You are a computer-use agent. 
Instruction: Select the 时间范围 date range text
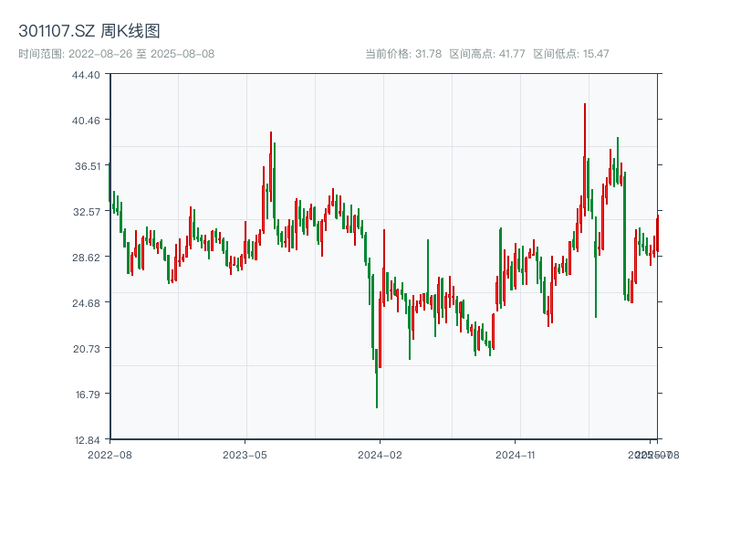(x=117, y=54)
